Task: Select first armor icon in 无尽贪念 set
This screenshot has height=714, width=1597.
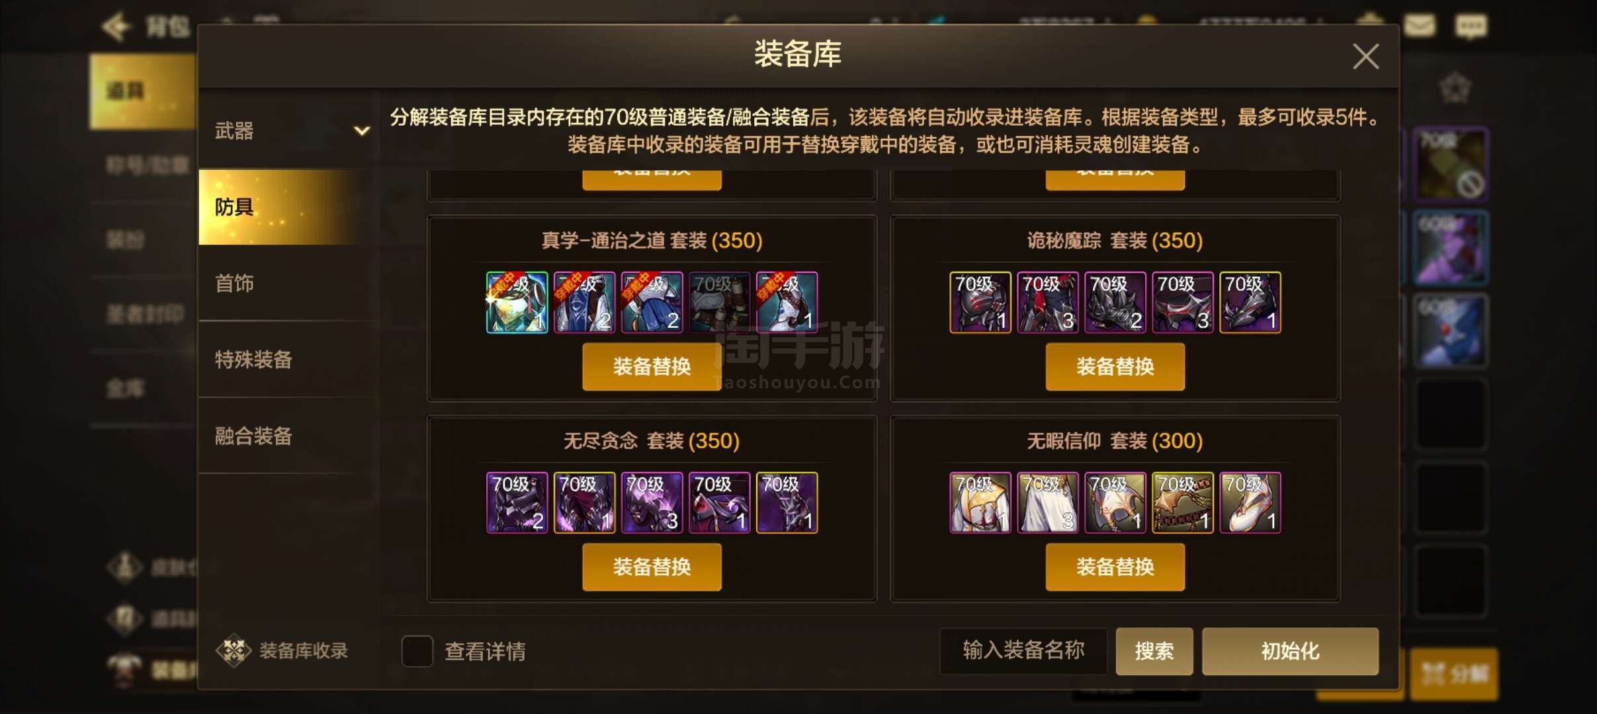Action: [x=517, y=502]
